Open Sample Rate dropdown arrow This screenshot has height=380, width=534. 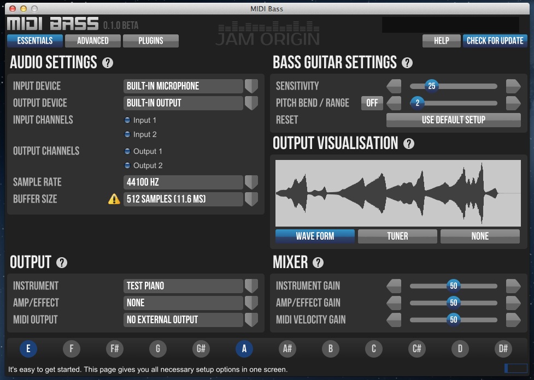click(x=251, y=182)
